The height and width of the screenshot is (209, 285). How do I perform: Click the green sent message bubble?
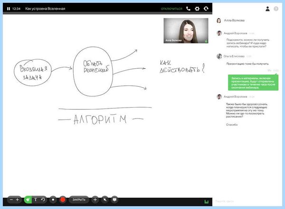click(x=253, y=83)
